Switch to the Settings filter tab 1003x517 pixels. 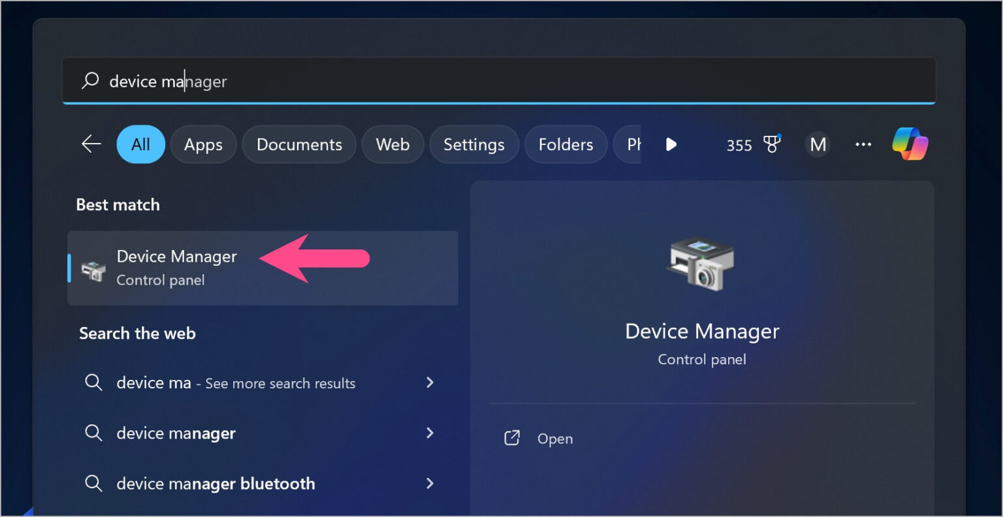pos(474,144)
